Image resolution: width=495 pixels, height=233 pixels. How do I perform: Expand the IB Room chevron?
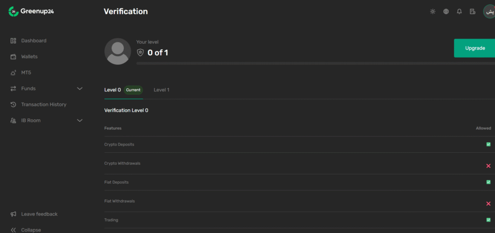(80, 120)
